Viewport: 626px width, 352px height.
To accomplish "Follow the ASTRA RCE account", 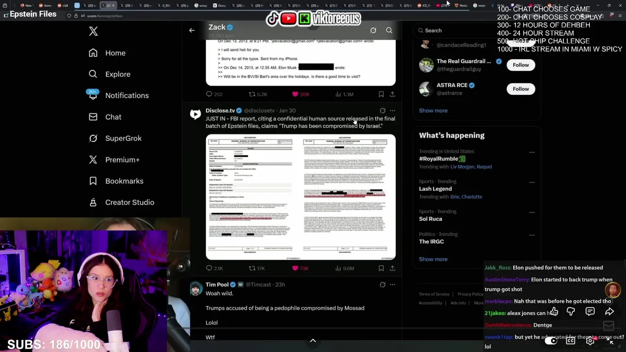I will point(521,89).
